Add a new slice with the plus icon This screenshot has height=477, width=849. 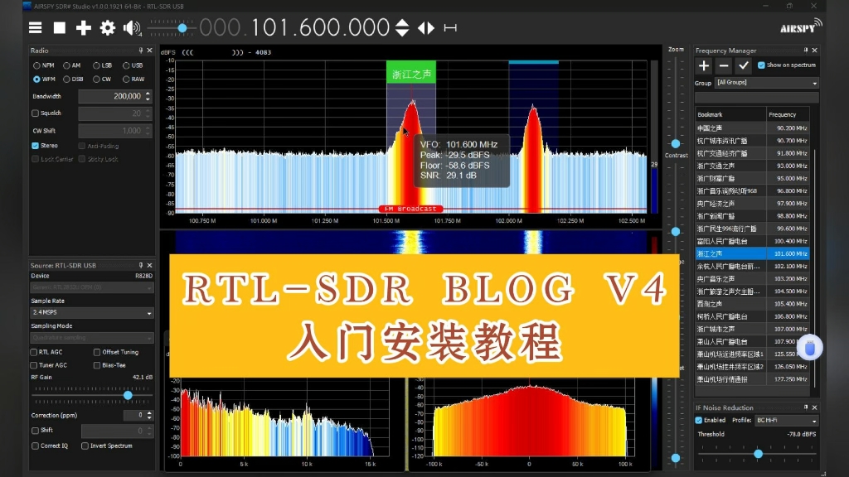84,27
